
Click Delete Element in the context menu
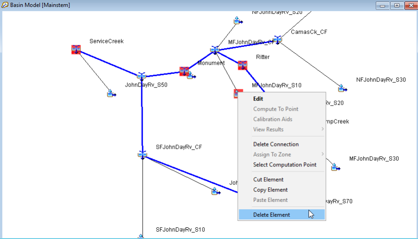272,215
